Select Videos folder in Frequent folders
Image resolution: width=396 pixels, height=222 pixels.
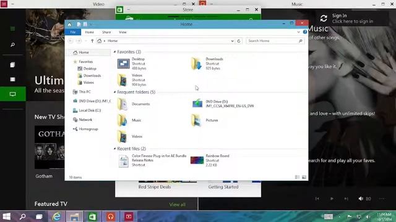(x=123, y=137)
